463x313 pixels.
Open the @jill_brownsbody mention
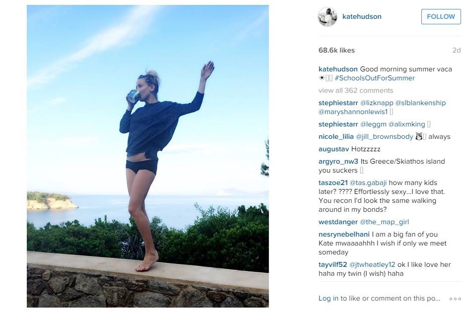point(385,137)
